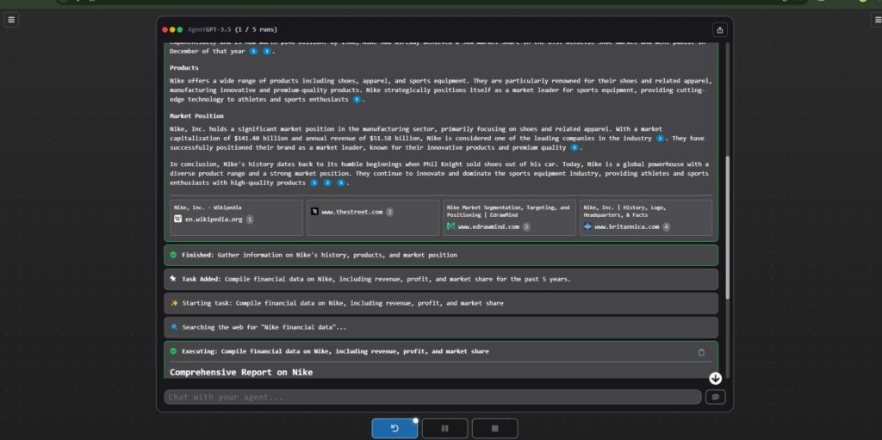Image resolution: width=882 pixels, height=440 pixels.
Task: Click the "Nike, Inc. - Wikipedia" card title
Action: (208, 208)
